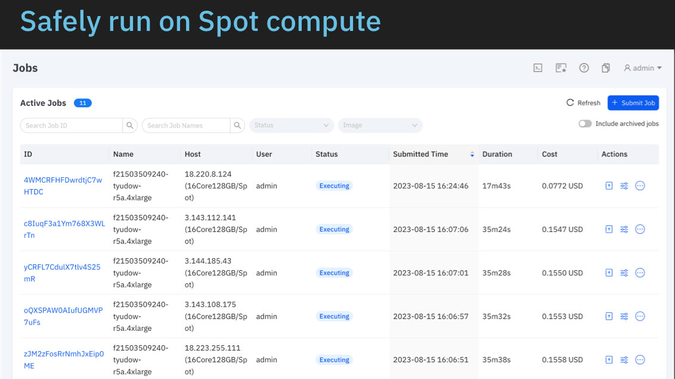Click host 3.143.108.175 cell
675x379 pixels.
216,317
